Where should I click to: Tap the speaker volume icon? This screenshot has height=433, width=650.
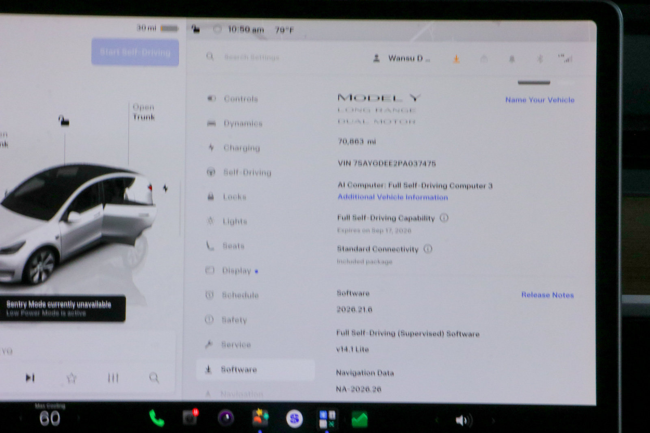(463, 420)
